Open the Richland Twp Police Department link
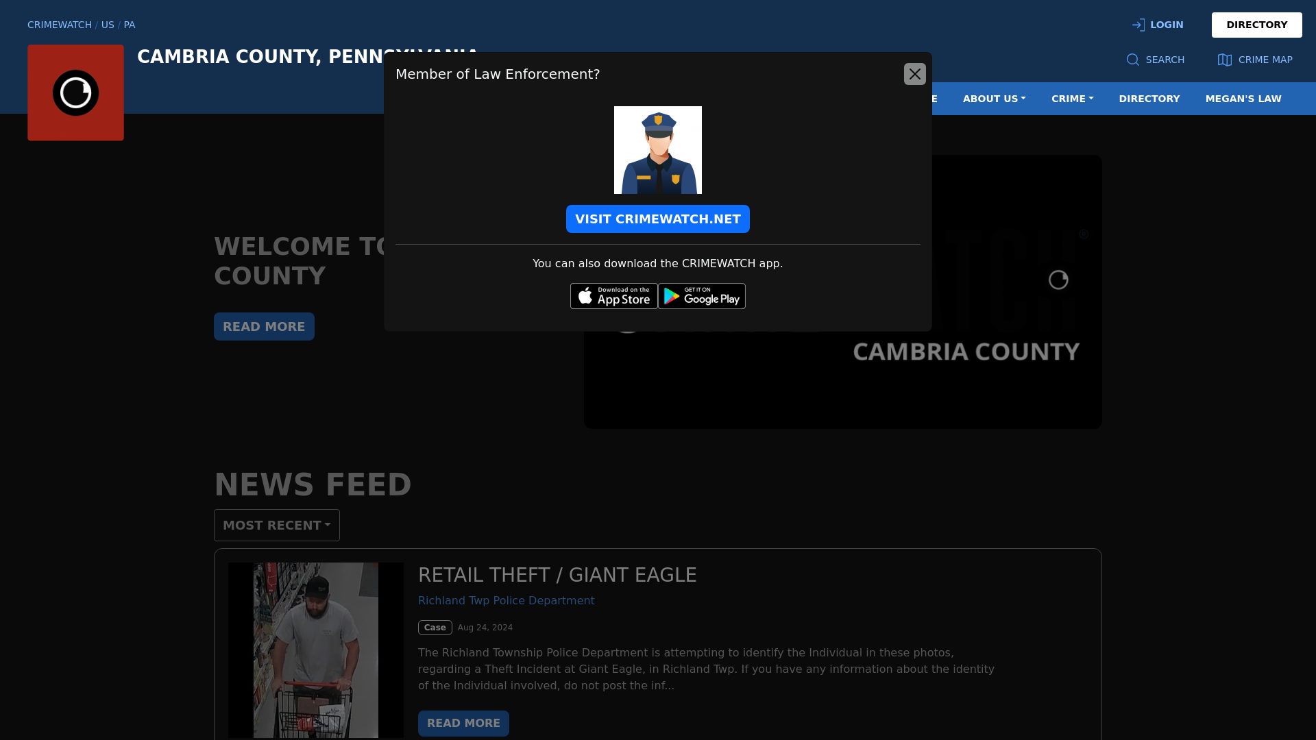 [x=507, y=600]
